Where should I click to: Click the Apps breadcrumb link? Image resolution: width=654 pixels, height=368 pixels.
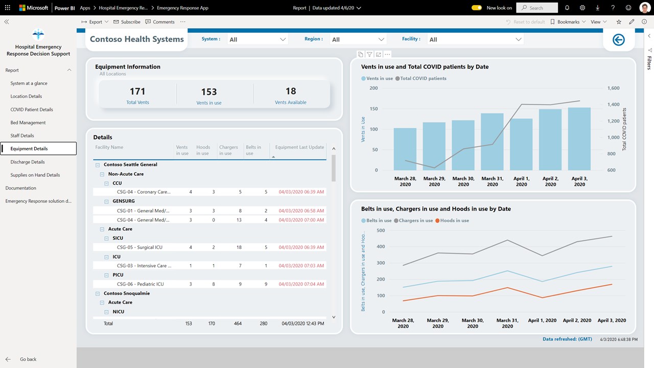click(x=85, y=8)
